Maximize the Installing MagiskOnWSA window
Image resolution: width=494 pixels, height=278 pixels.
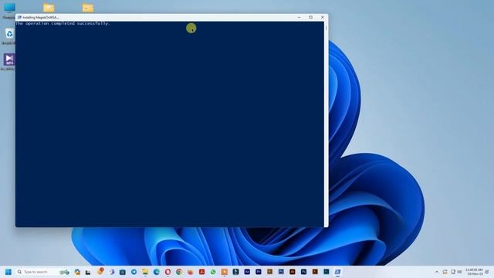[x=310, y=17]
